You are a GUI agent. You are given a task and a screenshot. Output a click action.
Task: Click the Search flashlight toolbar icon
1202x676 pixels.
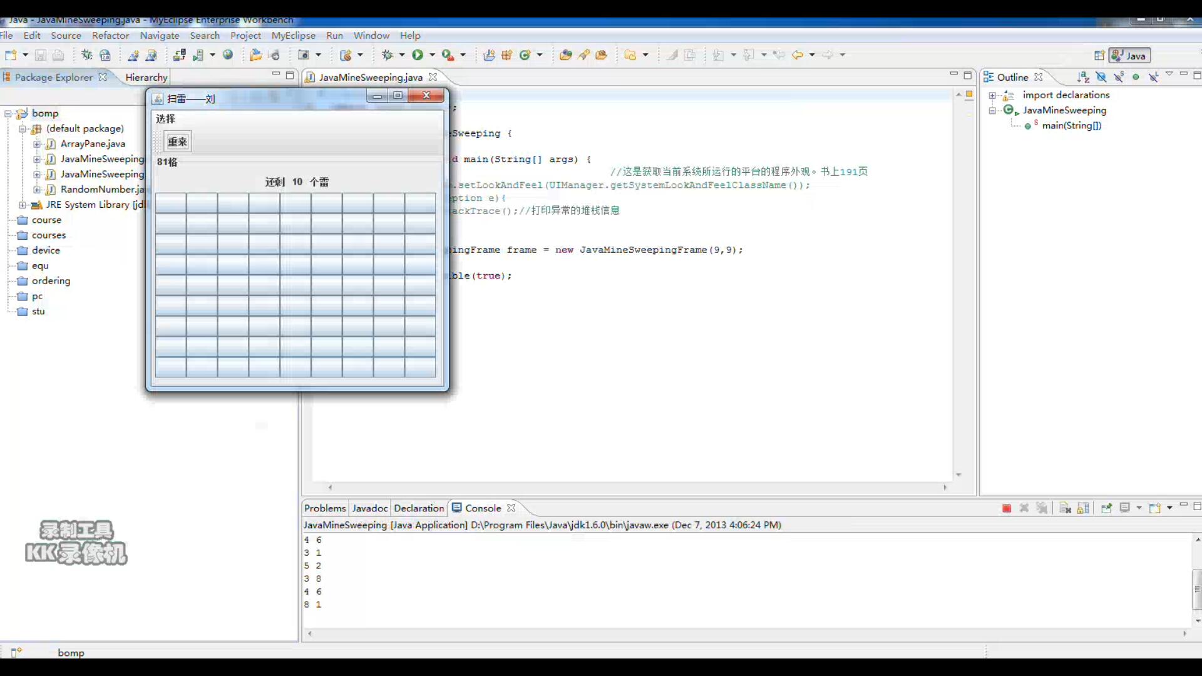(x=583, y=55)
